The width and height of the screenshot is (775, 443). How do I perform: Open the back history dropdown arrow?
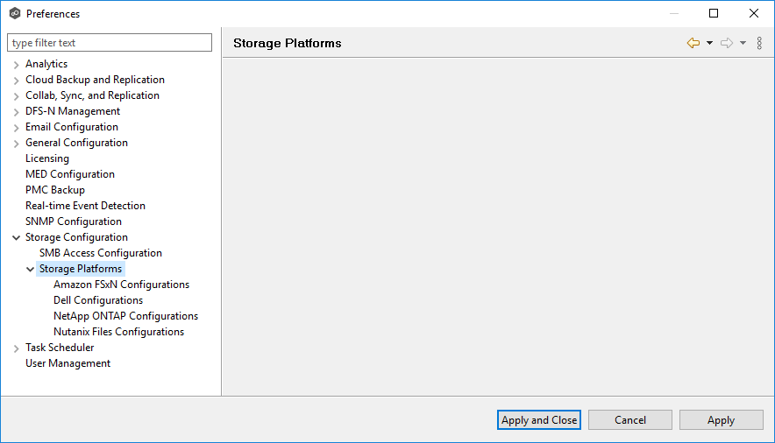[709, 43]
